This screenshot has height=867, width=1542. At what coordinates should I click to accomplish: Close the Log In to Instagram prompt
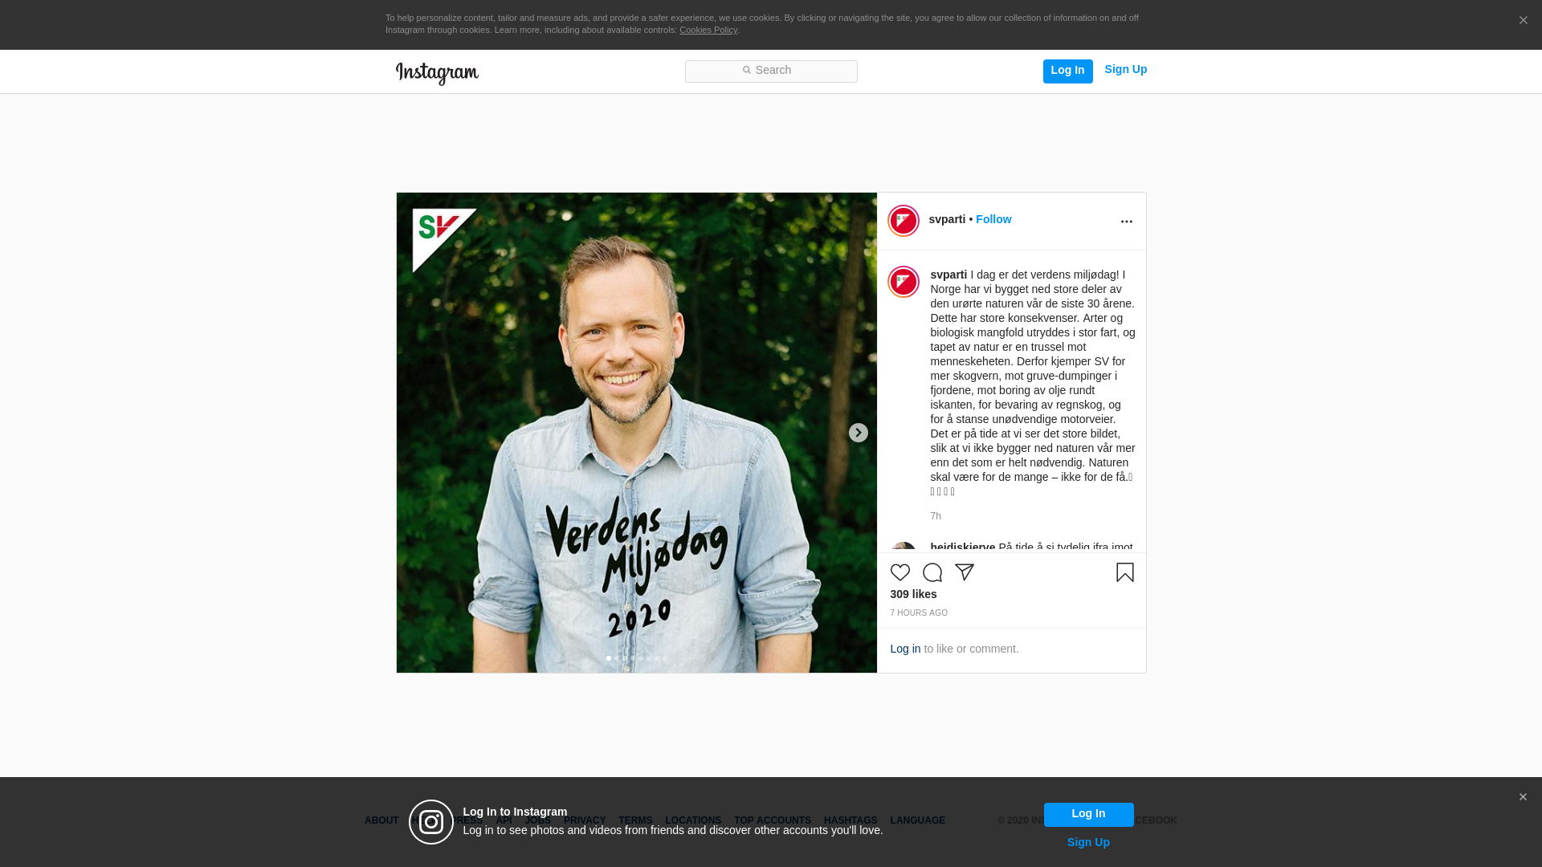click(x=1523, y=797)
